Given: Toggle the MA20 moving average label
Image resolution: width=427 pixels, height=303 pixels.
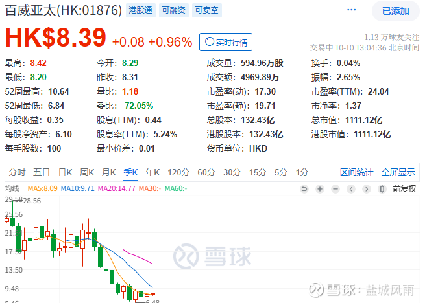Looking at the screenshot, I should tap(117, 188).
